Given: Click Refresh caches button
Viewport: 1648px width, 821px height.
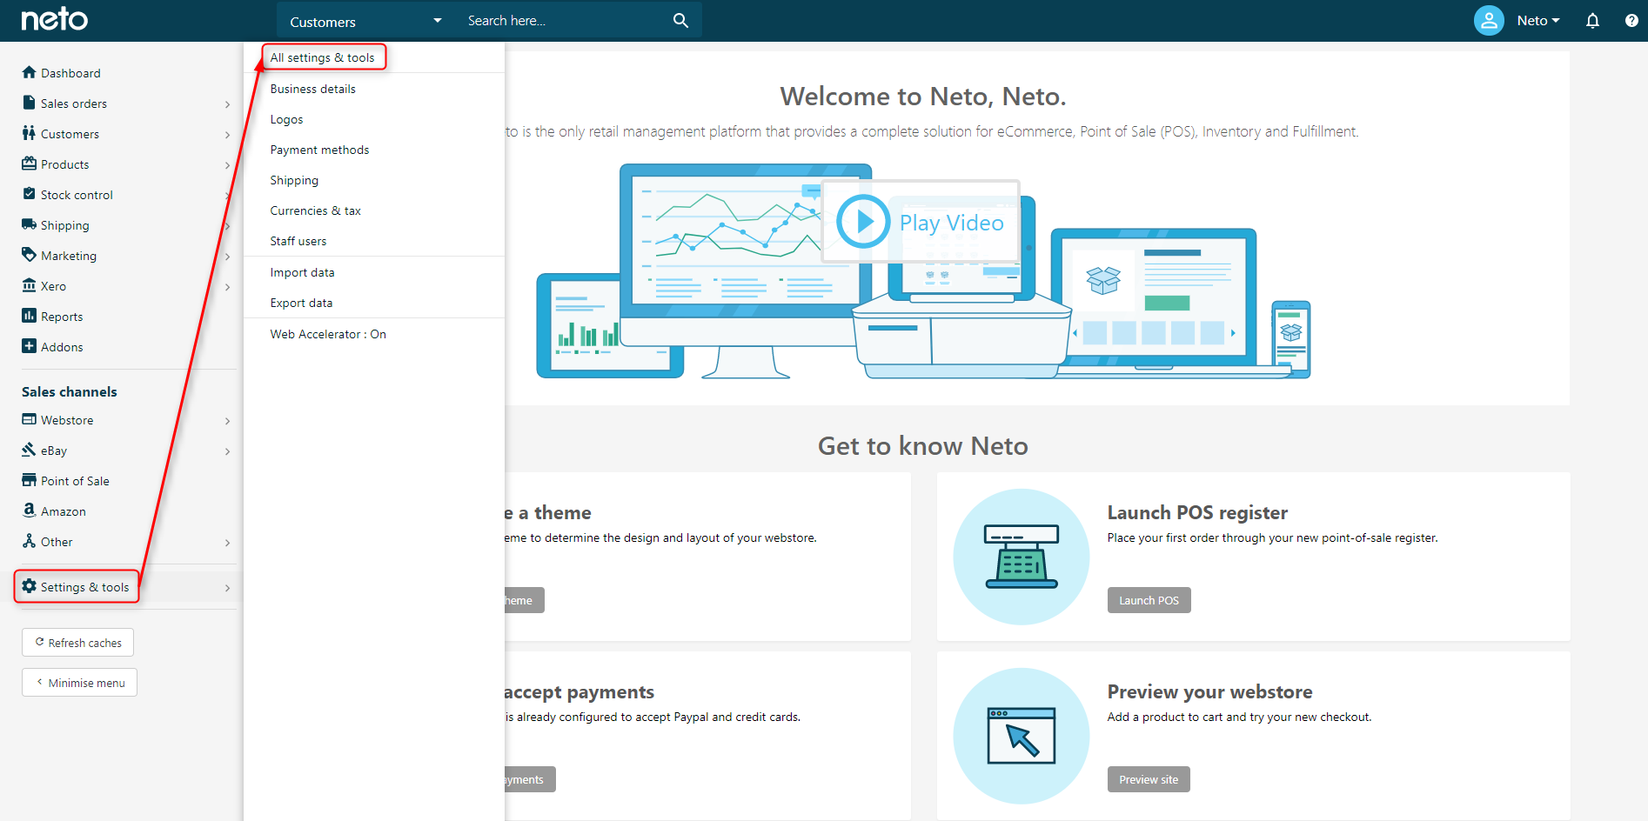Looking at the screenshot, I should (77, 643).
